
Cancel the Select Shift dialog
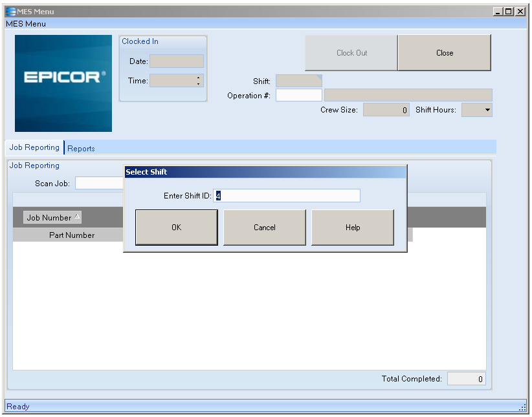265,227
